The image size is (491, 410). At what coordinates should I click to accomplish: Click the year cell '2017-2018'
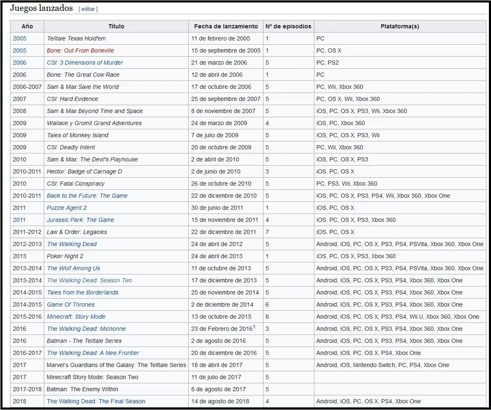pyautogui.click(x=27, y=390)
